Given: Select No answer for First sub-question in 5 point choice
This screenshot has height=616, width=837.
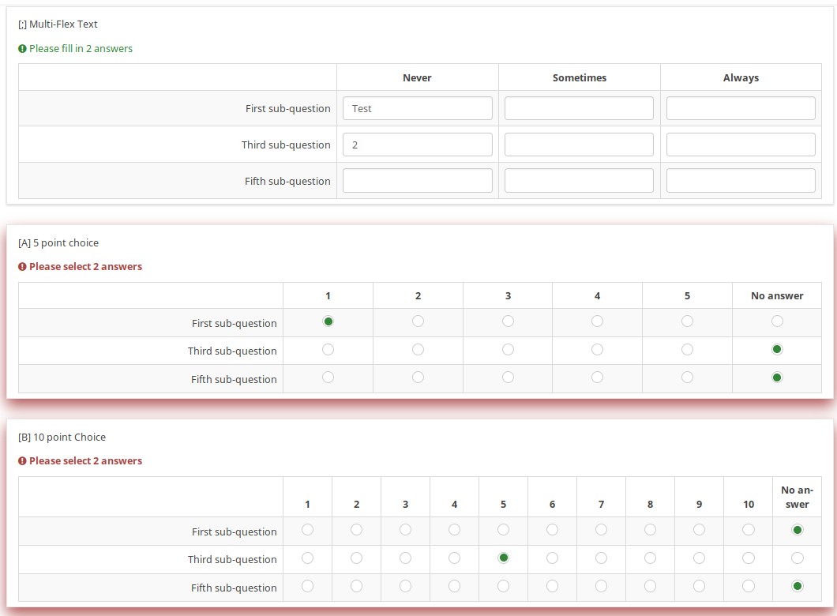Looking at the screenshot, I should coord(777,321).
